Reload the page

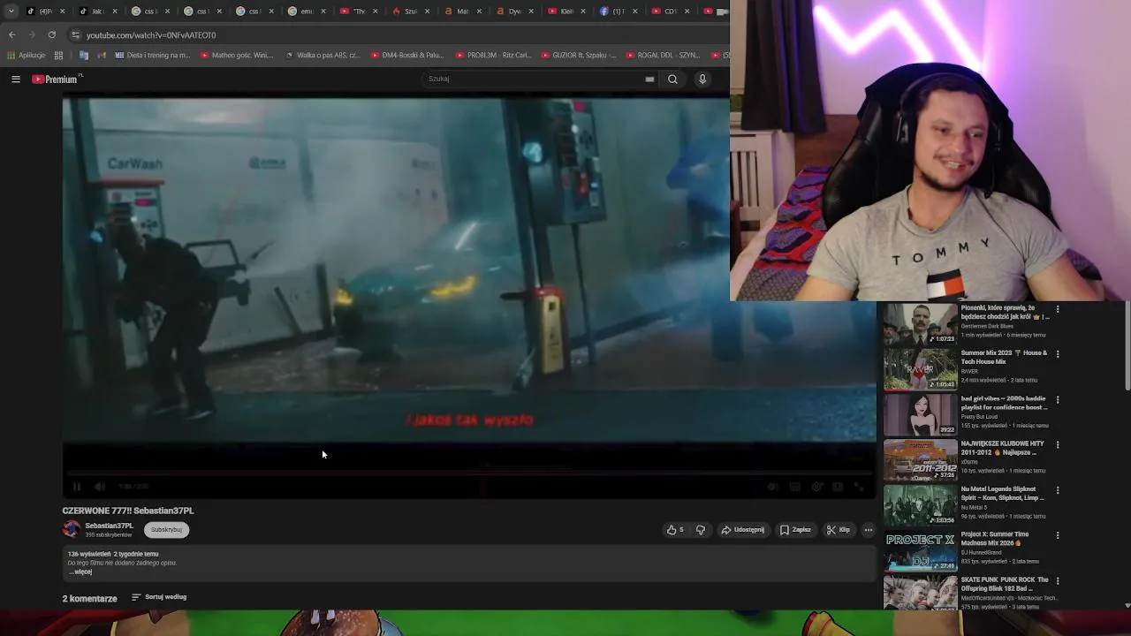point(51,34)
